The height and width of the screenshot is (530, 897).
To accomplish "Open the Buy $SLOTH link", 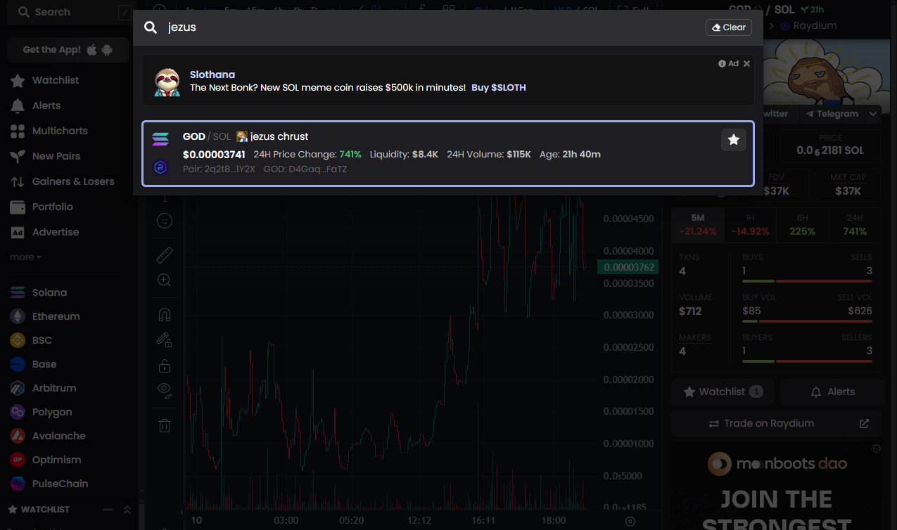I will click(x=499, y=87).
